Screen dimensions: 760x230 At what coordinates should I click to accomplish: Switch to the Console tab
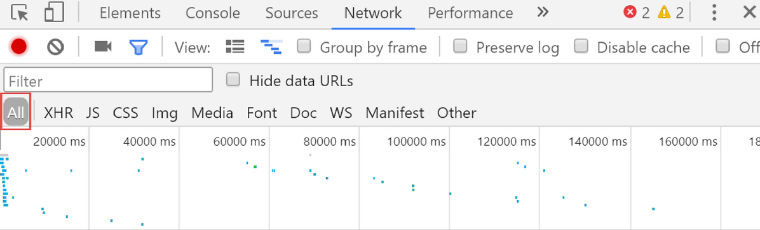[213, 13]
